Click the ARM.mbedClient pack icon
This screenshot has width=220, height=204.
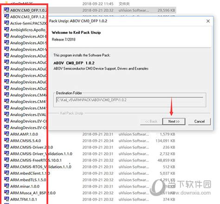6,173
